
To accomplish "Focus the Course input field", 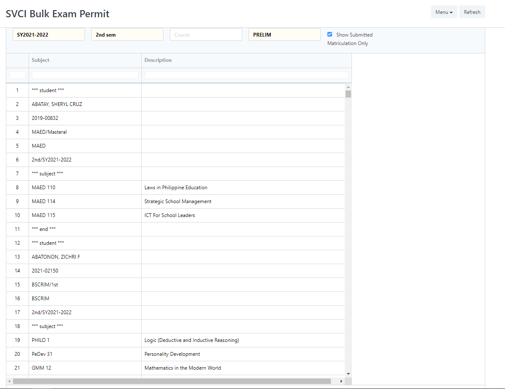I will pyautogui.click(x=206, y=34).
